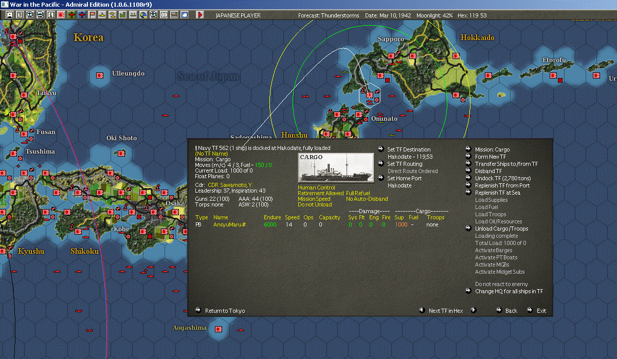617x359 pixels.
Task: Click arrow beside Replenish TF at Sea
Action: pyautogui.click(x=468, y=193)
